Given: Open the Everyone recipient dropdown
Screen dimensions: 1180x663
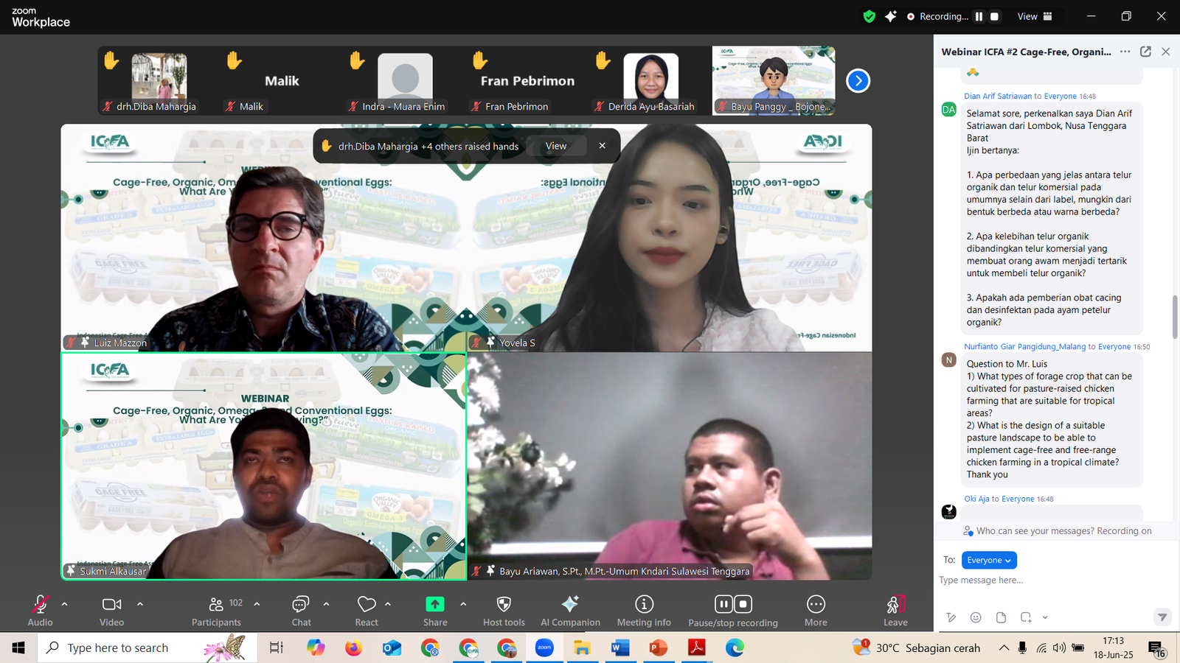Looking at the screenshot, I should coord(989,560).
